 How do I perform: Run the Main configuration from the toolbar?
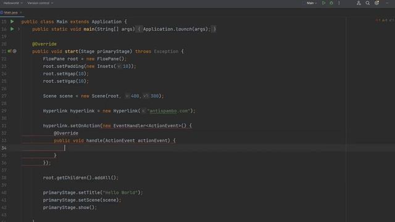[323, 3]
